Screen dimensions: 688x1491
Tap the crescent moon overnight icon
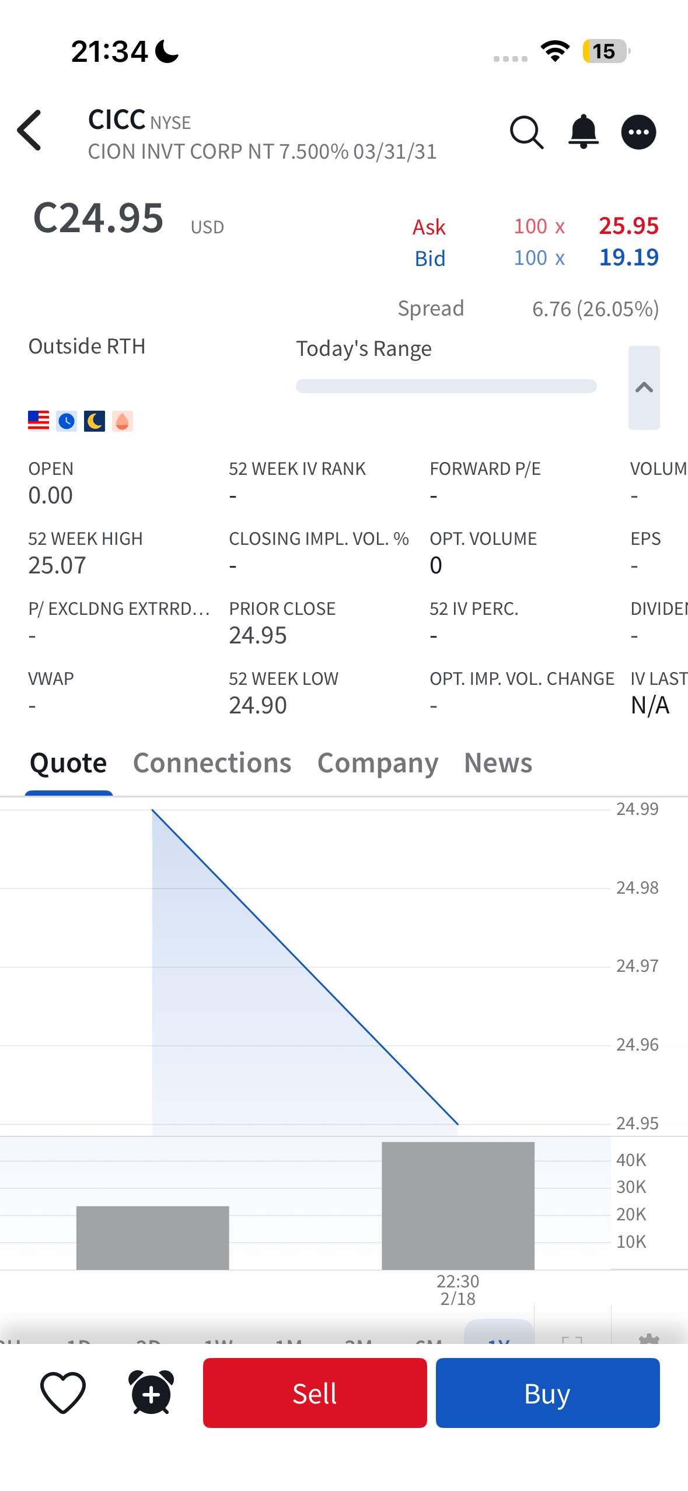point(95,421)
